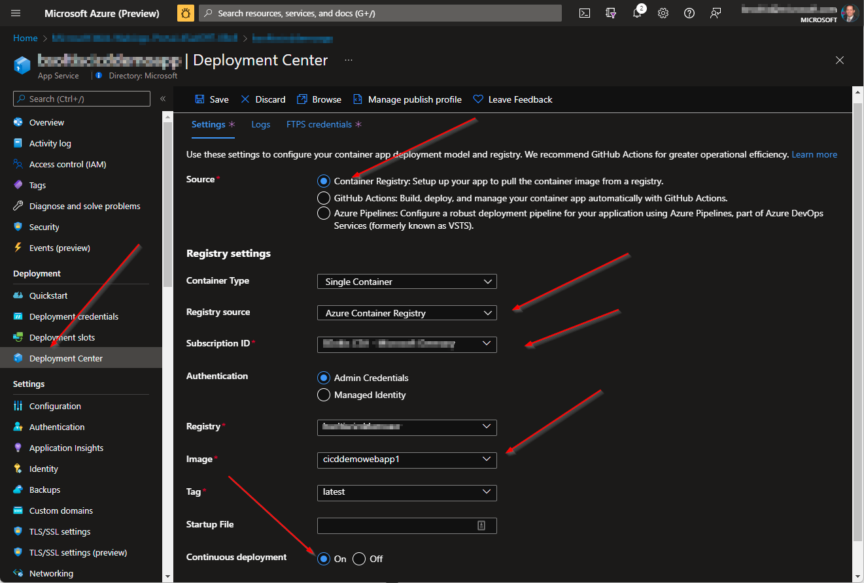
Task: Open the hamburger portal menu
Action: pyautogui.click(x=16, y=13)
